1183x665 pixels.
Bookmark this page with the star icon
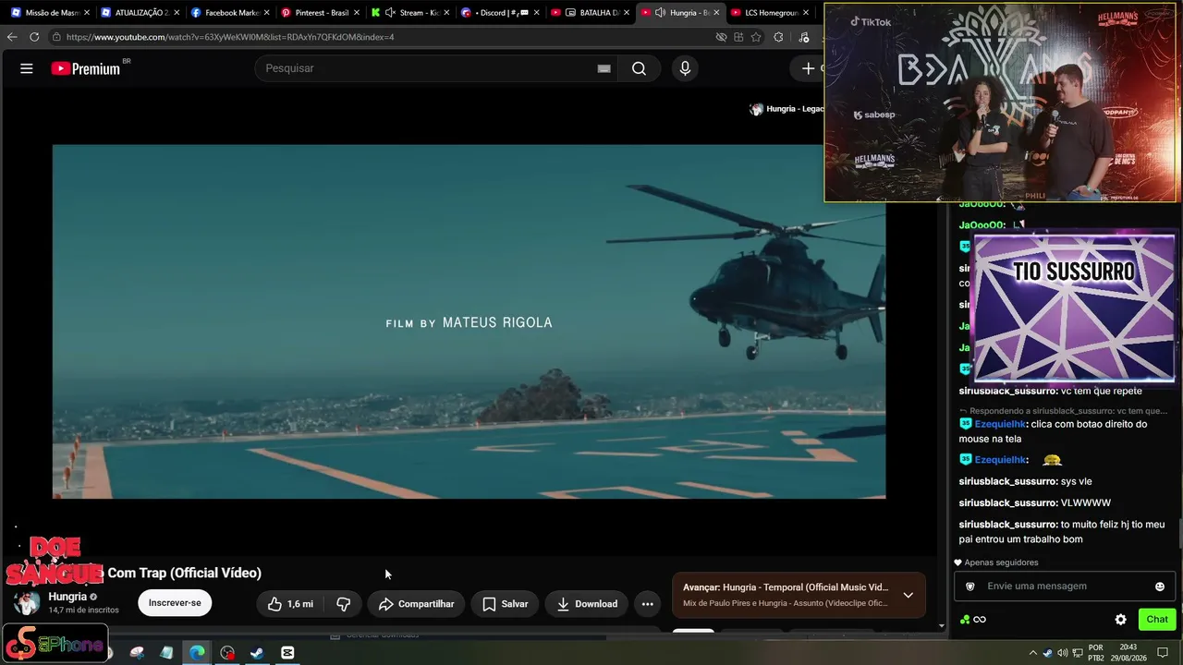756,37
